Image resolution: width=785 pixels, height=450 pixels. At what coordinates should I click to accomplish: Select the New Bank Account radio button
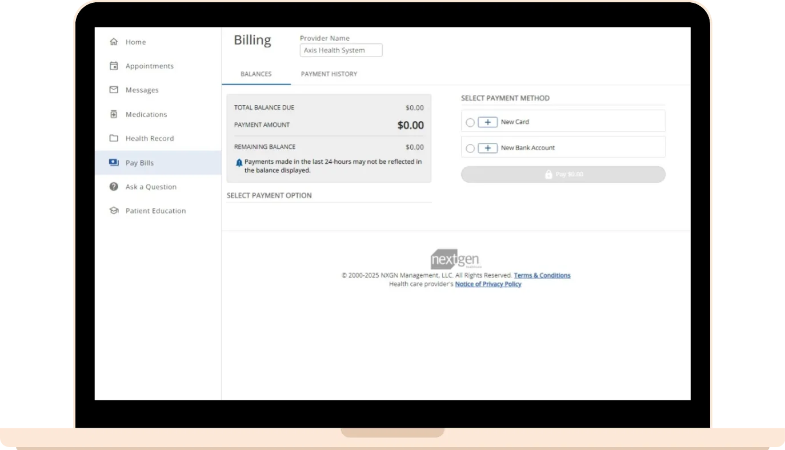[470, 148]
